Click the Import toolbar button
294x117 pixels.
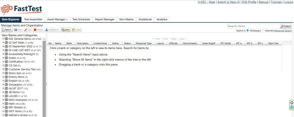[x=76, y=30]
